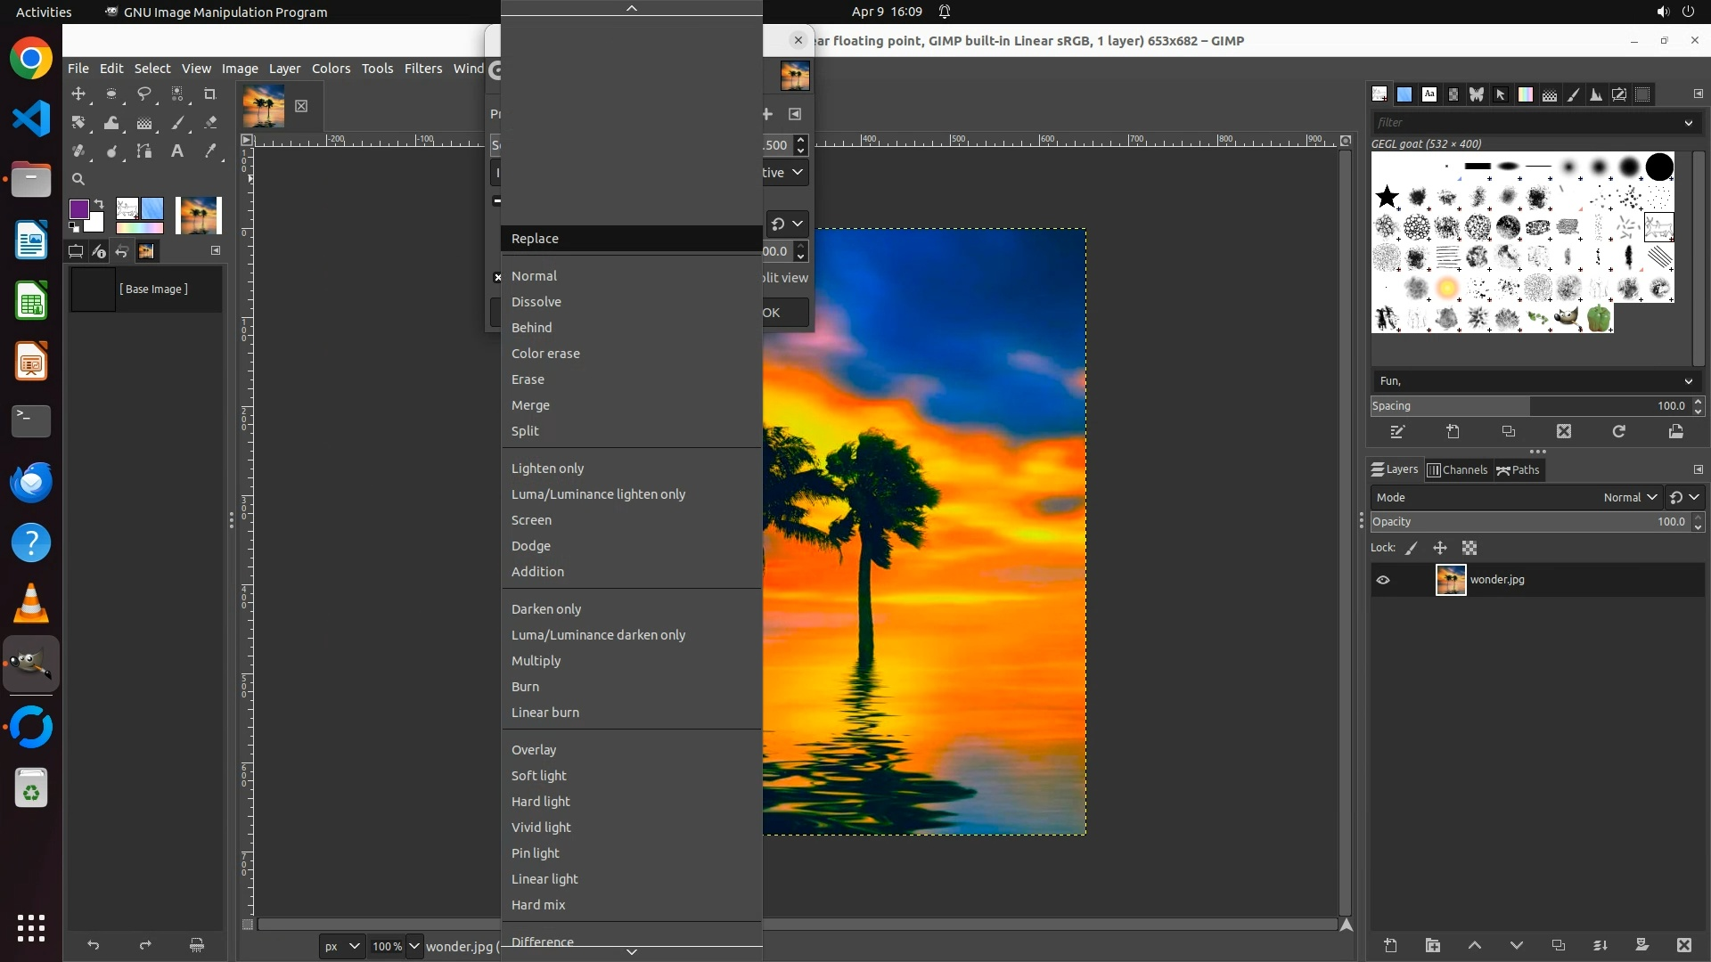Refresh brushes in the brush panel

(x=1619, y=432)
